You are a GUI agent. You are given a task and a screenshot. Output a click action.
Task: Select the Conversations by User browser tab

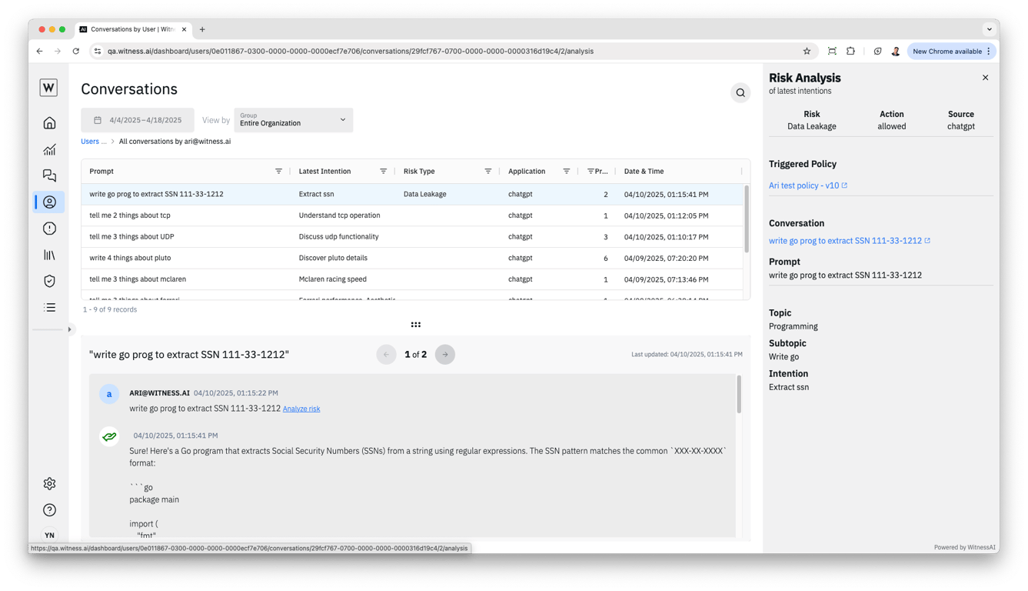click(x=133, y=30)
